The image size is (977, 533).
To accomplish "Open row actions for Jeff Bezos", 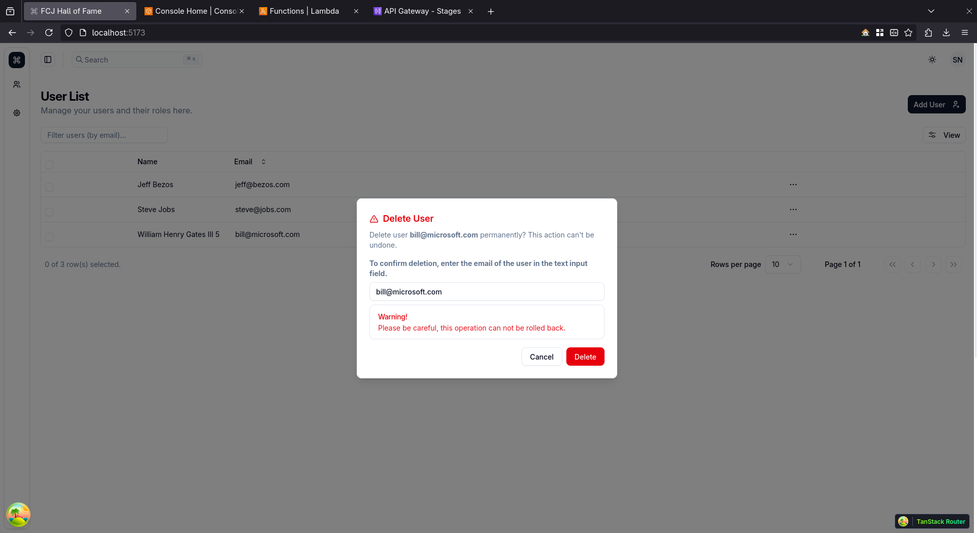I will tap(793, 185).
